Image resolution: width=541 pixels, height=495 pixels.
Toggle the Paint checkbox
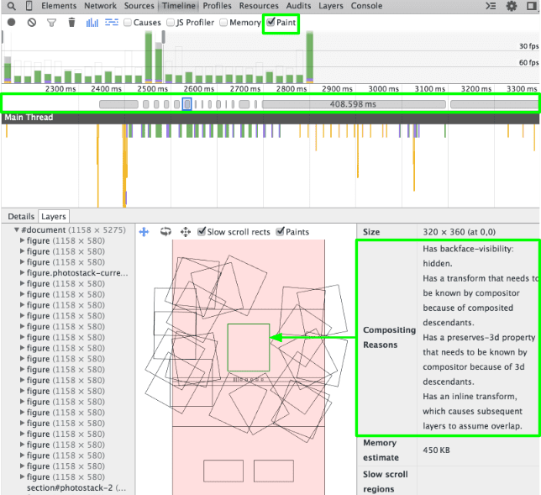click(270, 23)
